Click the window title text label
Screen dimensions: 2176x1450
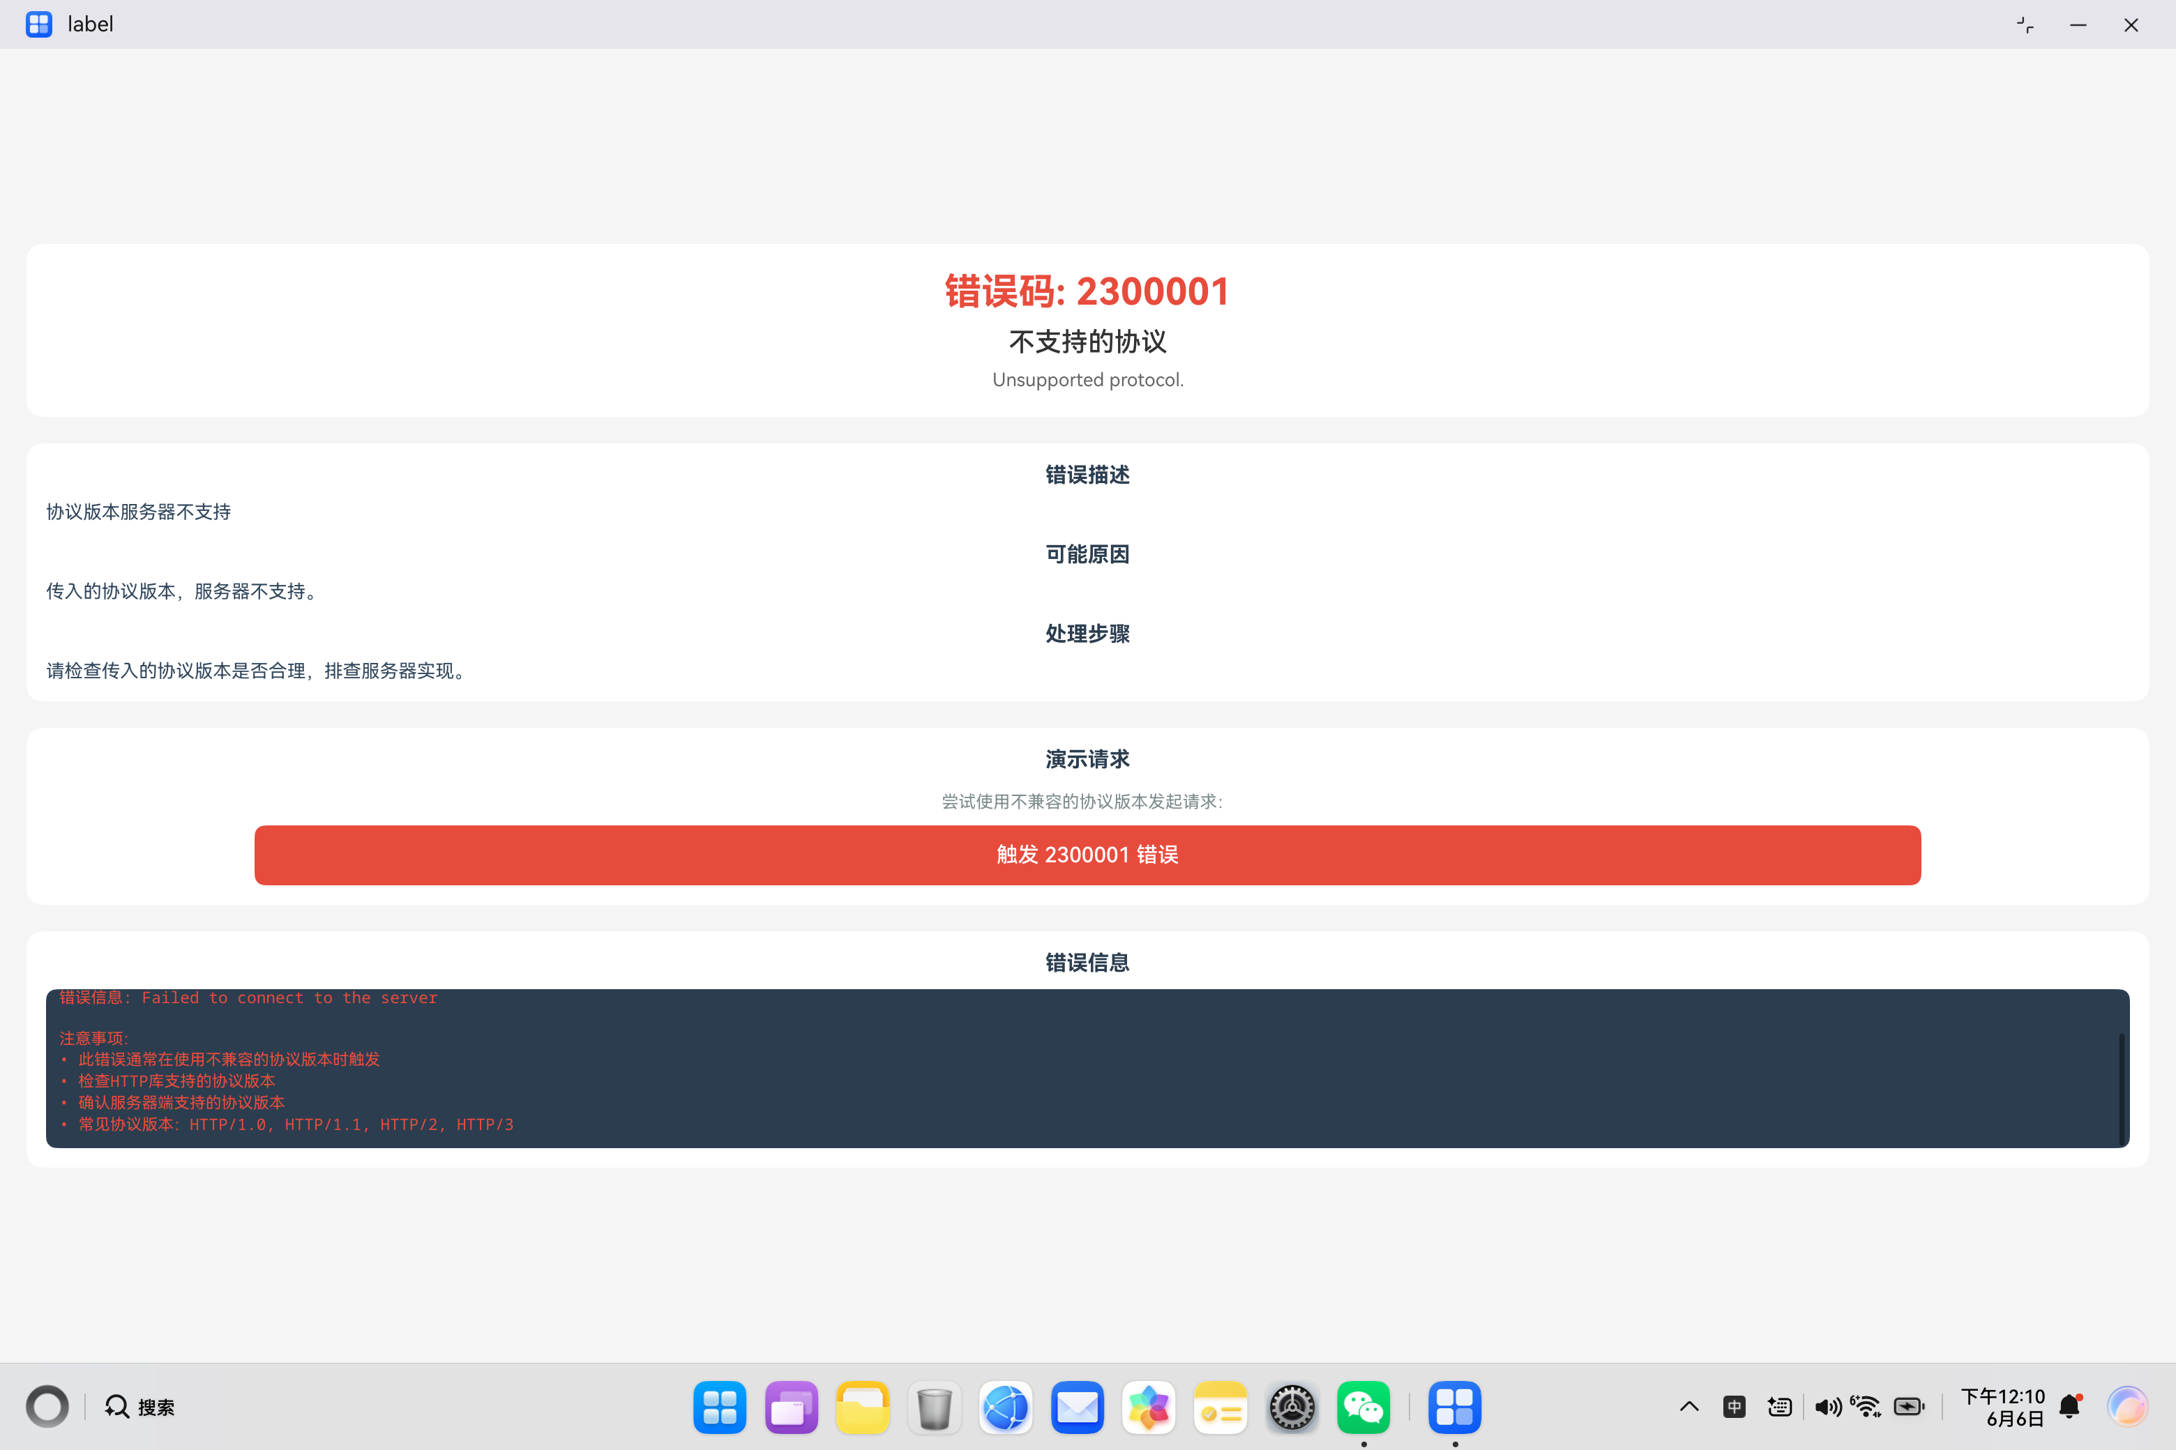coord(91,24)
